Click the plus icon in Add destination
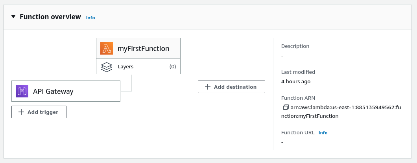The image size is (417, 163). tap(208, 87)
